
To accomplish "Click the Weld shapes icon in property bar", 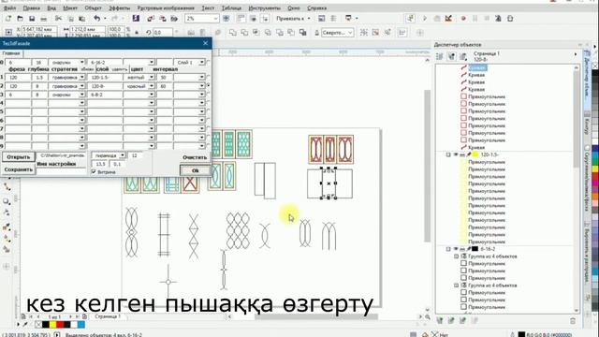I will [x=232, y=33].
